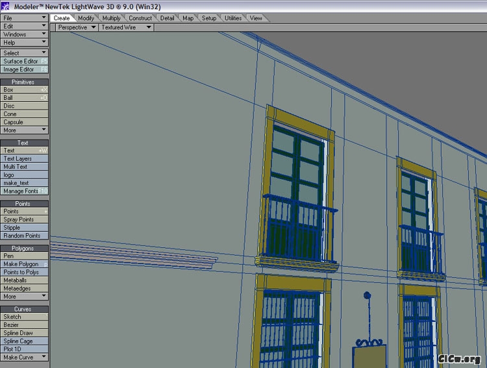Open the Perspective view type dropdown
Image resolution: width=487 pixels, height=368 pixels.
(x=76, y=28)
